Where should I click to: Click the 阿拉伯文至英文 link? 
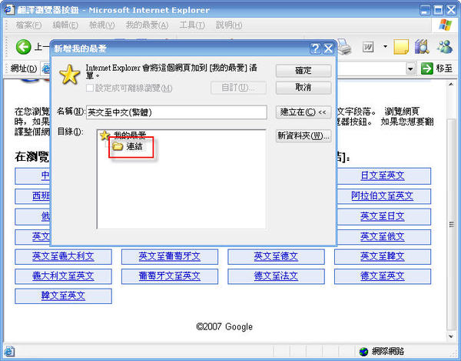coord(382,196)
